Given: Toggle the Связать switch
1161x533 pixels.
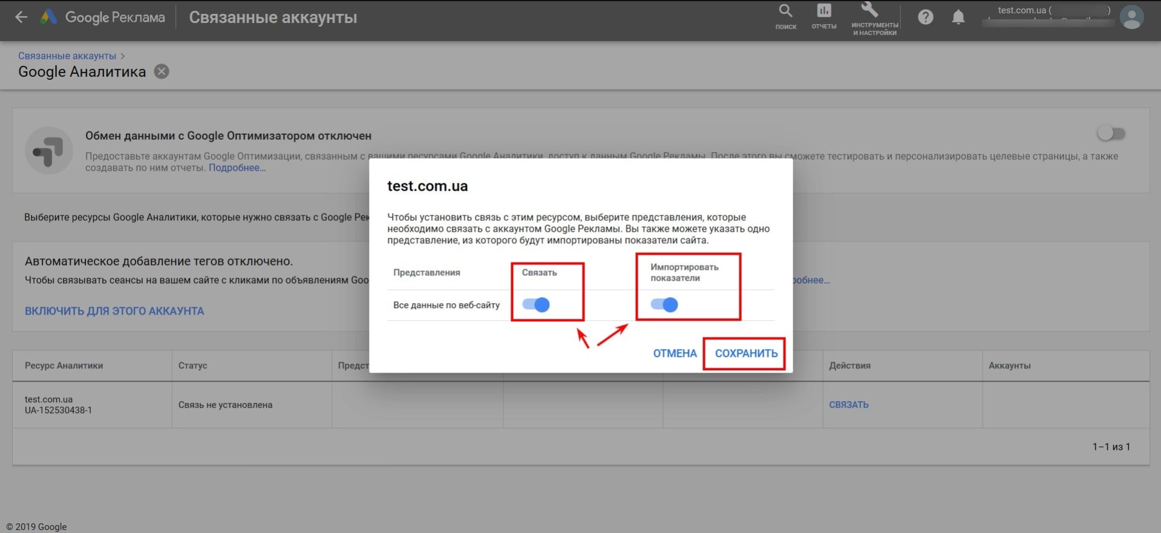Looking at the screenshot, I should [x=536, y=305].
